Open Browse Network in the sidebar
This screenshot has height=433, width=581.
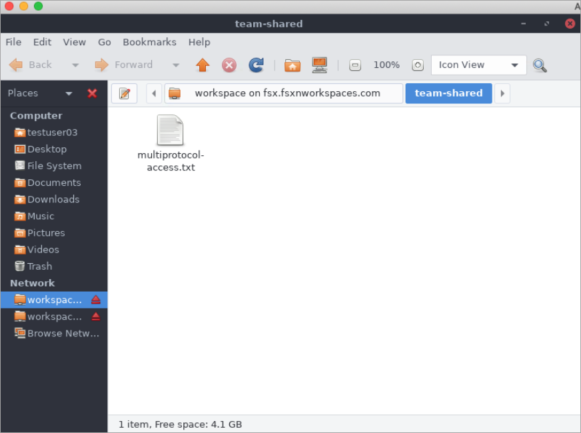[60, 333]
